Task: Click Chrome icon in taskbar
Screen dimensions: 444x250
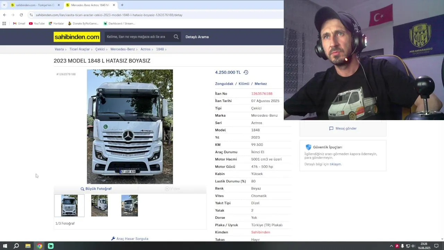Action: point(39,246)
